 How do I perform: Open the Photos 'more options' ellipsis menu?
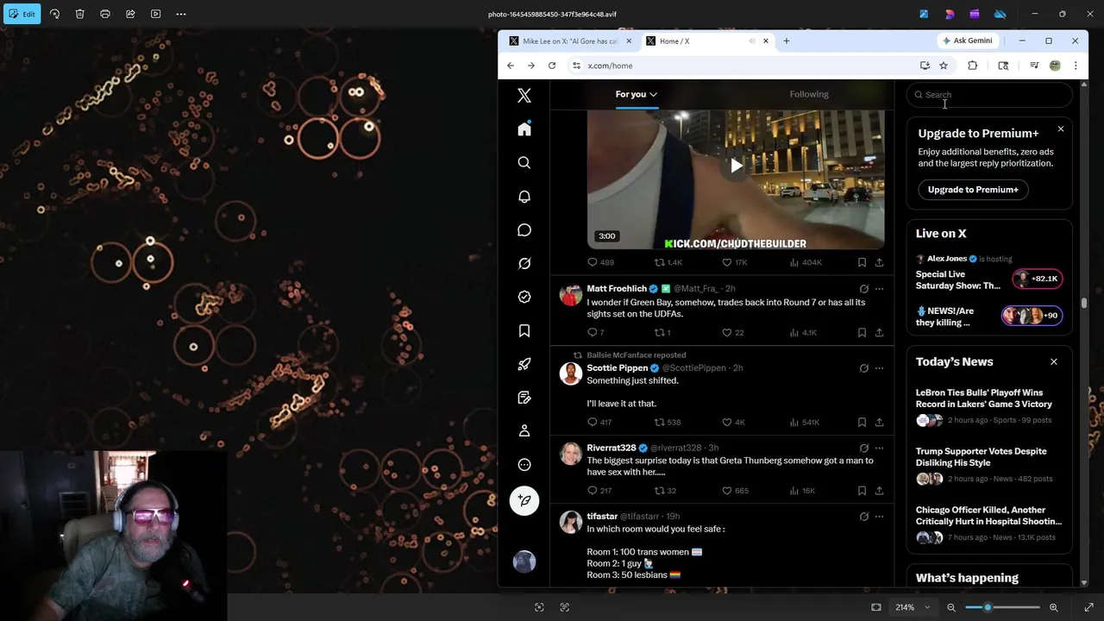pyautogui.click(x=181, y=14)
